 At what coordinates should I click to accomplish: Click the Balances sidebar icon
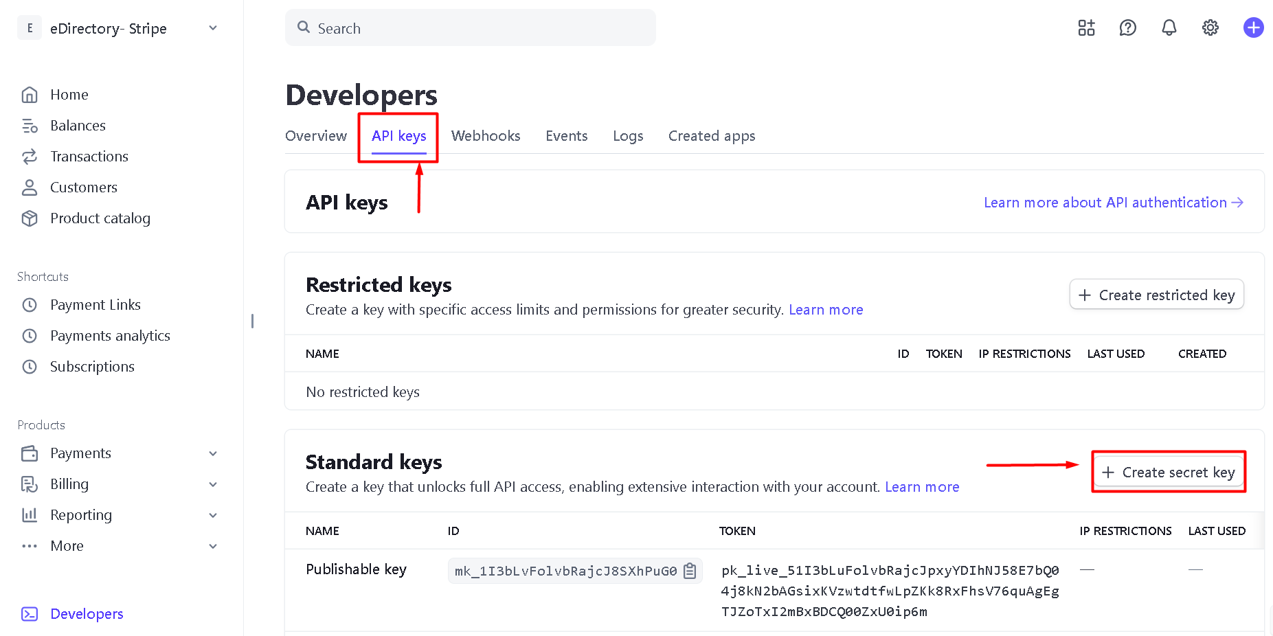[x=30, y=126]
